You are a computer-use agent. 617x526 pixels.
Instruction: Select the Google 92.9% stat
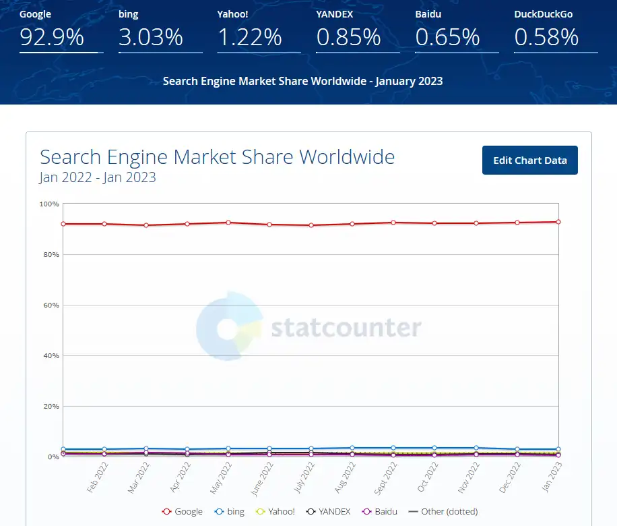(x=61, y=31)
